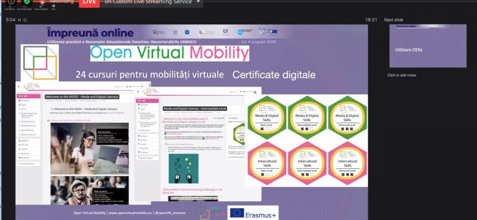
Task: Click 'Skills needed to face the learning challenges' heading
Action: click(192, 191)
